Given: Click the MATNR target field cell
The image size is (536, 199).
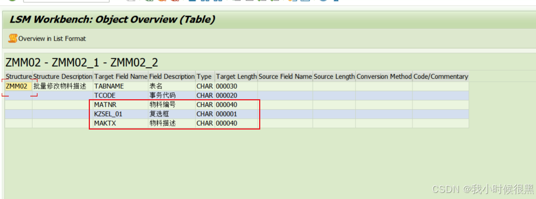Looking at the screenshot, I should [x=121, y=105].
